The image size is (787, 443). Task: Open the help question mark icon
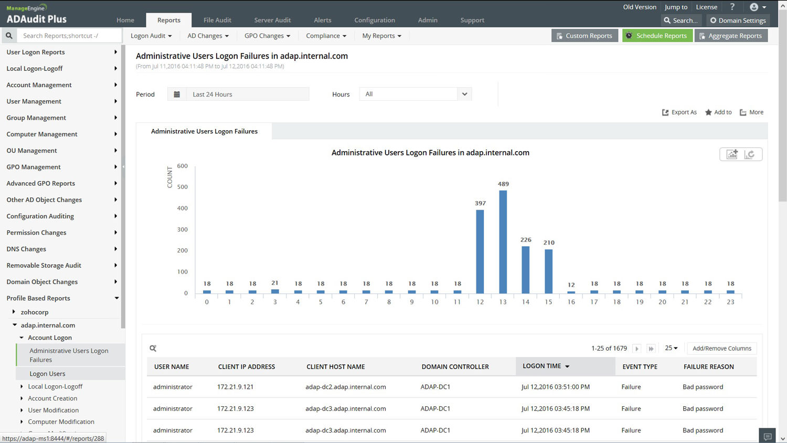pyautogui.click(x=732, y=7)
